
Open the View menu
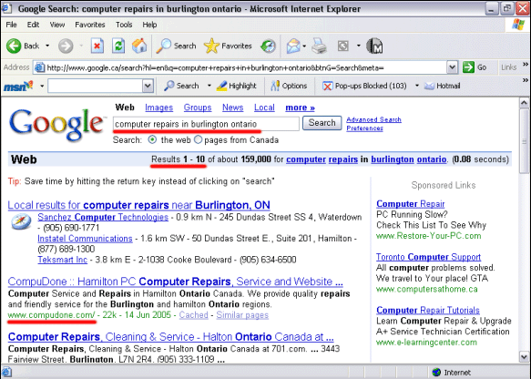click(56, 25)
